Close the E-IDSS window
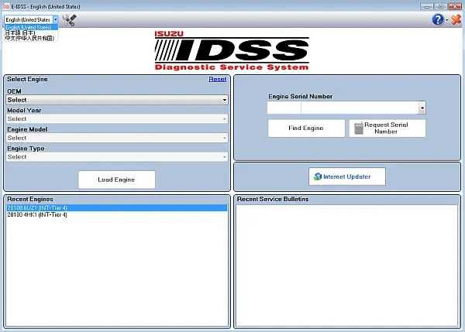This screenshot has height=332, width=465. pyautogui.click(x=455, y=6)
